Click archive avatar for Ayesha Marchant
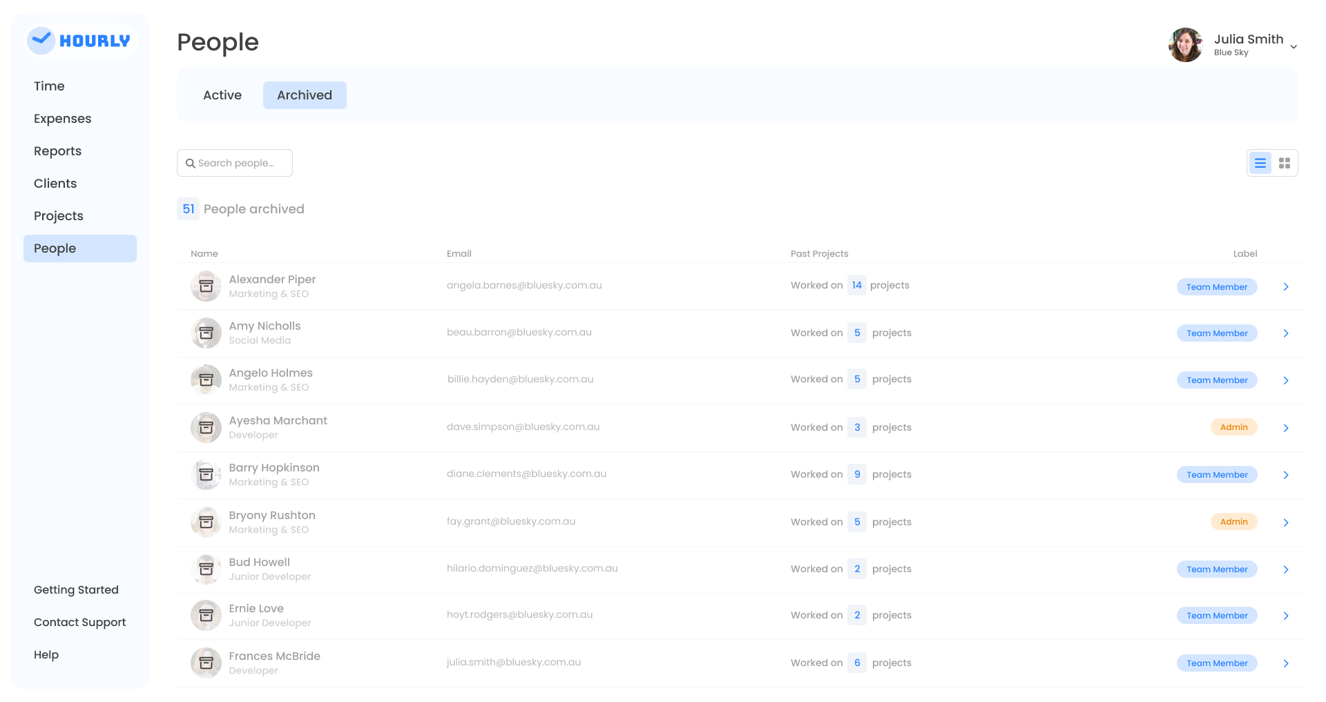Viewport: 1326px width, 702px height. pos(206,428)
